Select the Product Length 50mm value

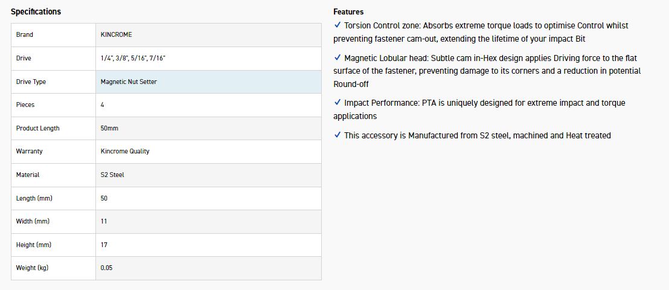[x=110, y=129]
